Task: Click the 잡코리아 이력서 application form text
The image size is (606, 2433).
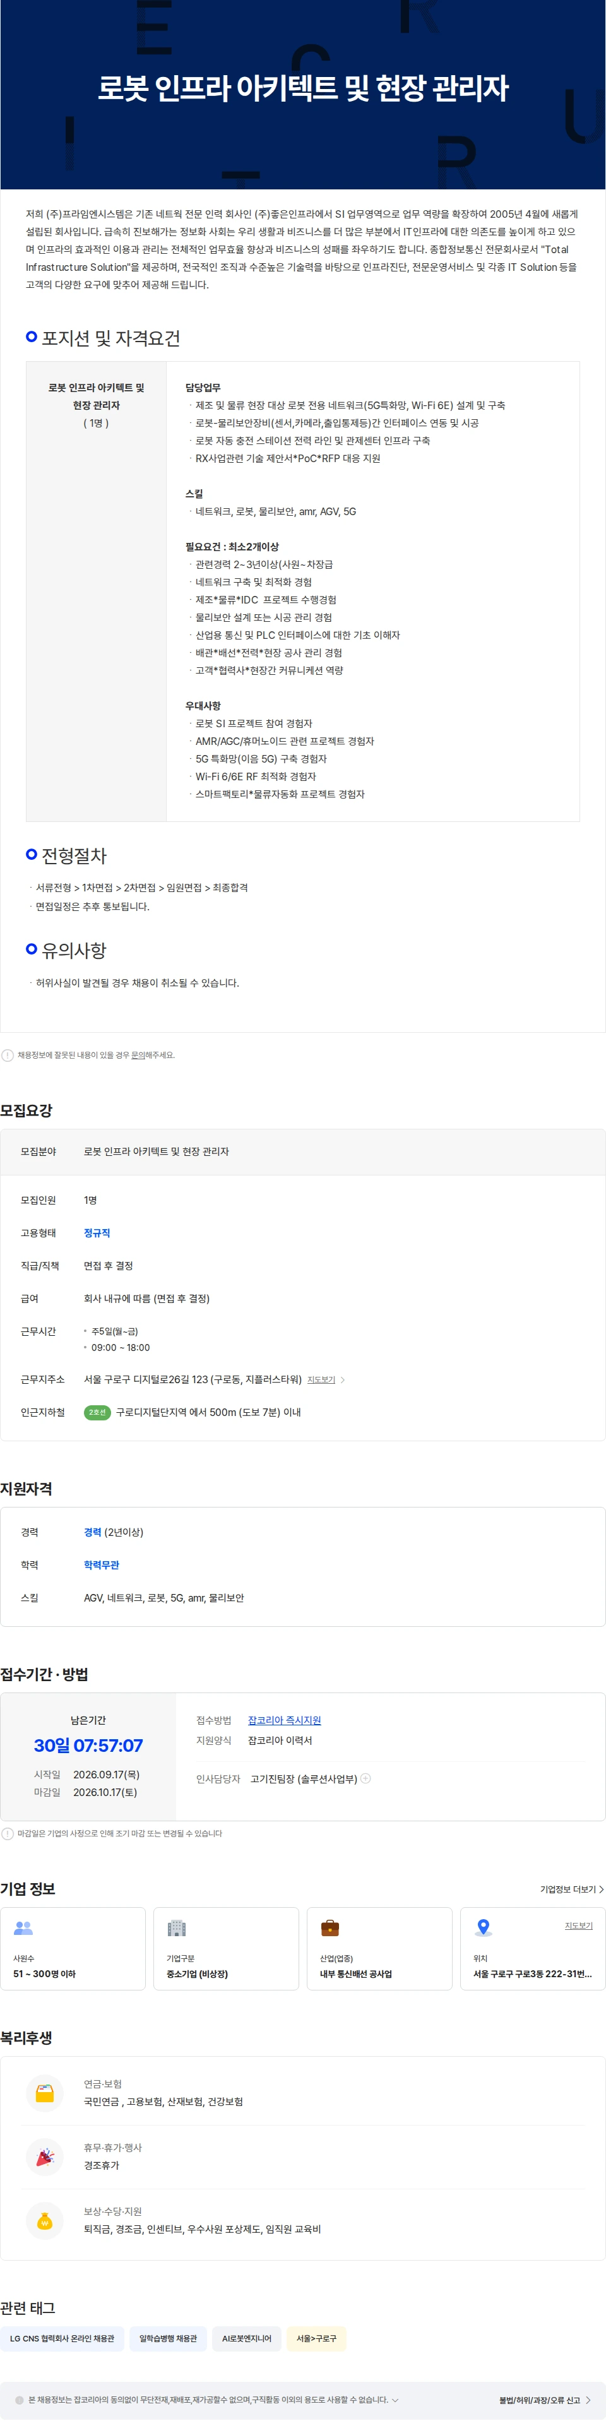Action: pyautogui.click(x=280, y=1740)
